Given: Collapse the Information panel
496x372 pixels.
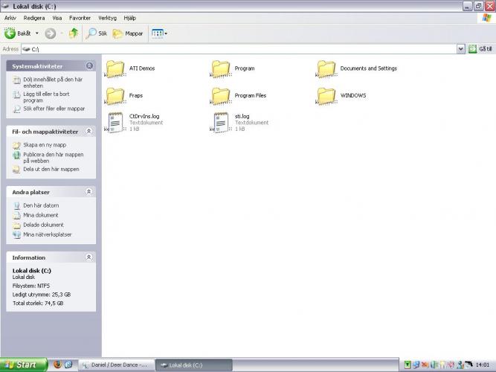Looking at the screenshot, I should tap(89, 257).
